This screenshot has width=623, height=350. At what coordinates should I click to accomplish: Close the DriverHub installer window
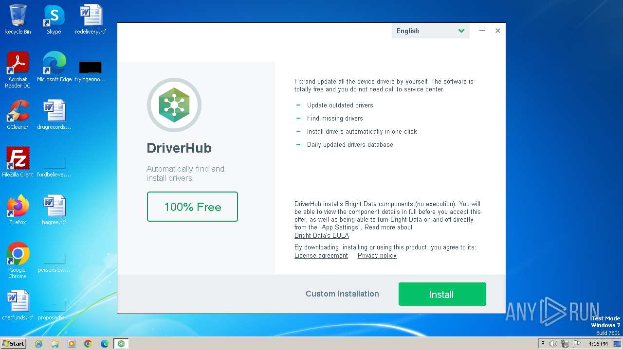click(498, 31)
